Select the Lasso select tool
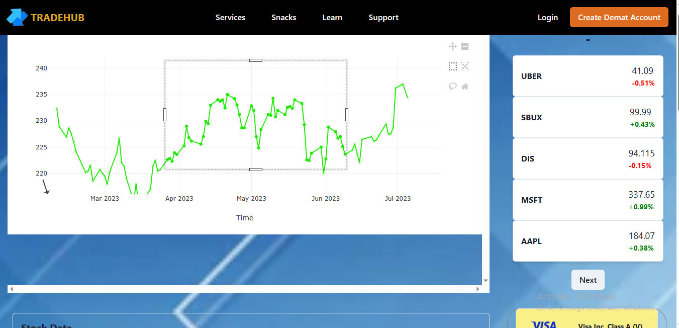Image resolution: width=679 pixels, height=328 pixels. [452, 87]
